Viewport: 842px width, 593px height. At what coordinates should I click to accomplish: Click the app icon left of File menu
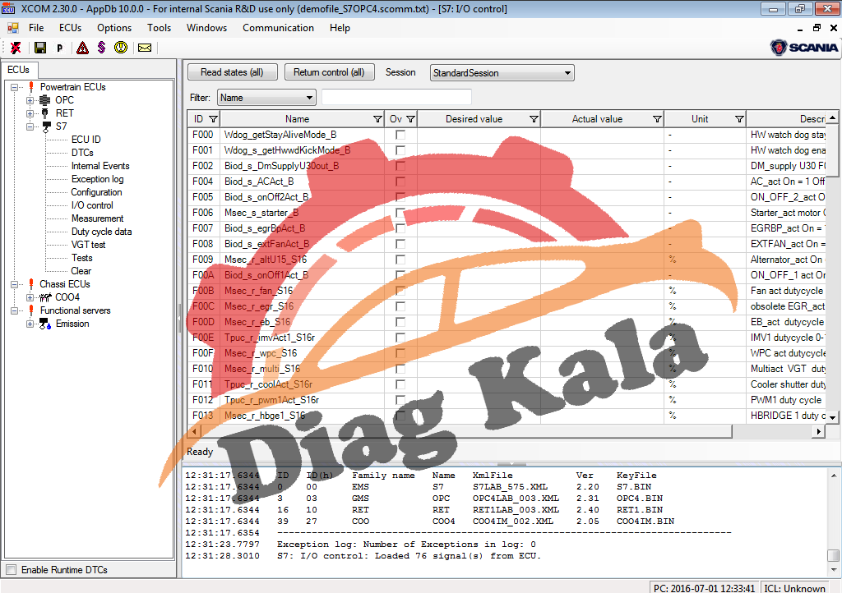[13, 28]
